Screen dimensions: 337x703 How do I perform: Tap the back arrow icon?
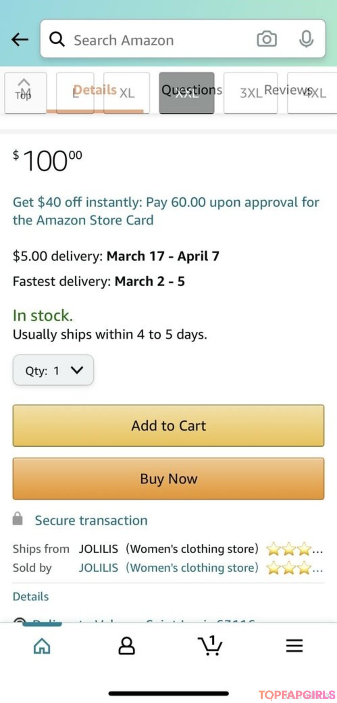coord(20,40)
